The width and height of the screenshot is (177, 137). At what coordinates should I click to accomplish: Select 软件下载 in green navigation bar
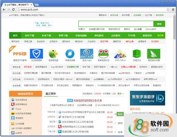30,36
